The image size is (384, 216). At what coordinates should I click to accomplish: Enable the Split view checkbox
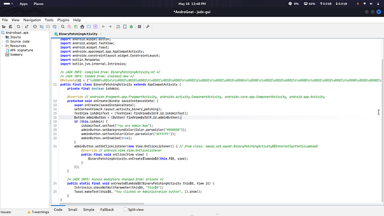point(126,209)
